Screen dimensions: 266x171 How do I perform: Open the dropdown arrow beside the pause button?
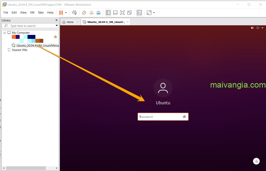(x=66, y=12)
